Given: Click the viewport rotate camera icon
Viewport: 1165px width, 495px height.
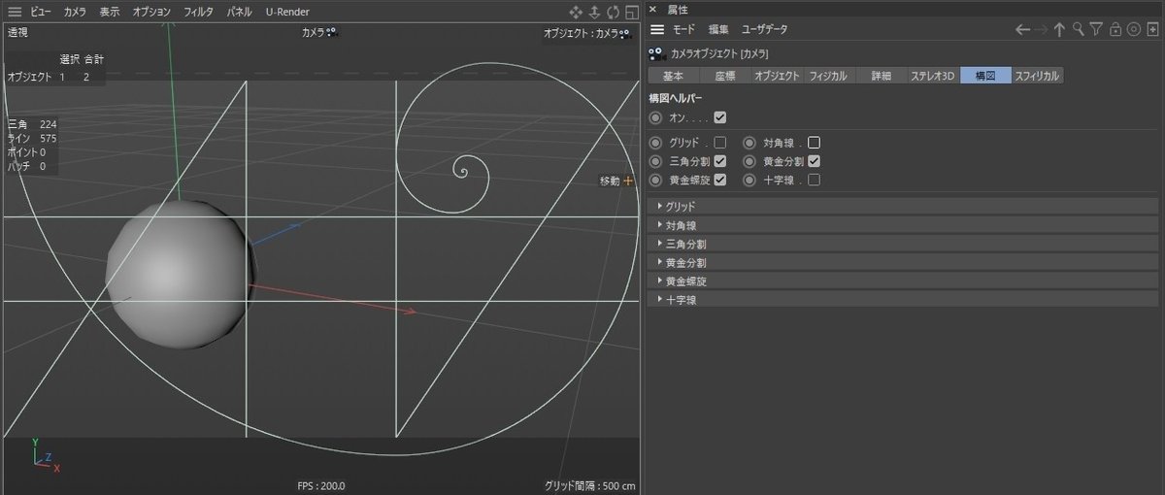Looking at the screenshot, I should coord(613,12).
